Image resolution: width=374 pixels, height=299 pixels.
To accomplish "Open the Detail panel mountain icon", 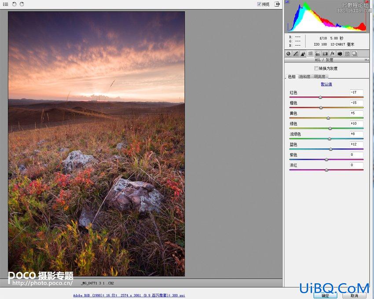I will pos(303,54).
